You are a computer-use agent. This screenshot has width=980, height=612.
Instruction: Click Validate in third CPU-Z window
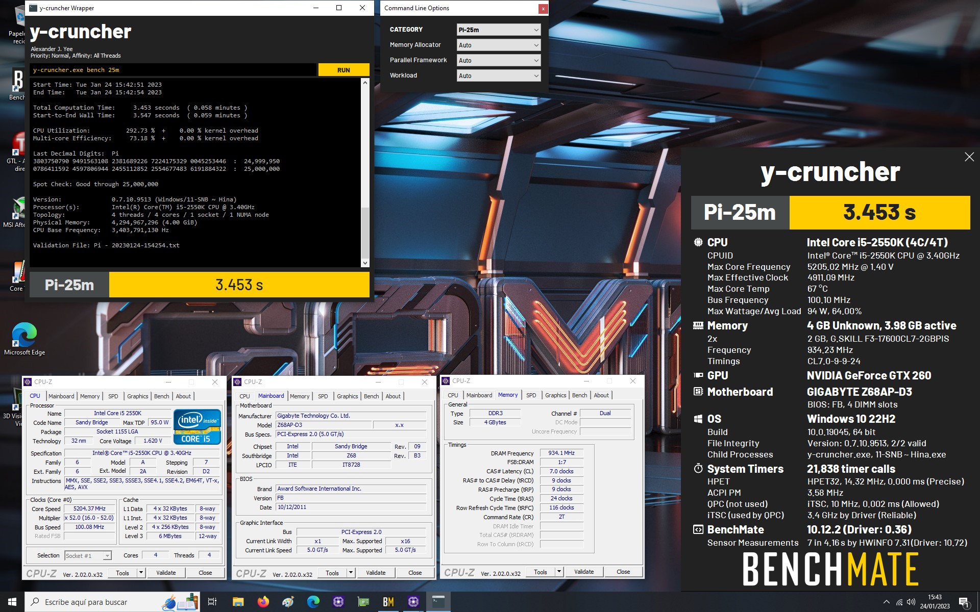[x=584, y=572]
